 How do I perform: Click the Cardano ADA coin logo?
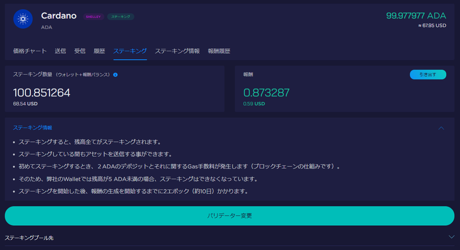tap(23, 19)
